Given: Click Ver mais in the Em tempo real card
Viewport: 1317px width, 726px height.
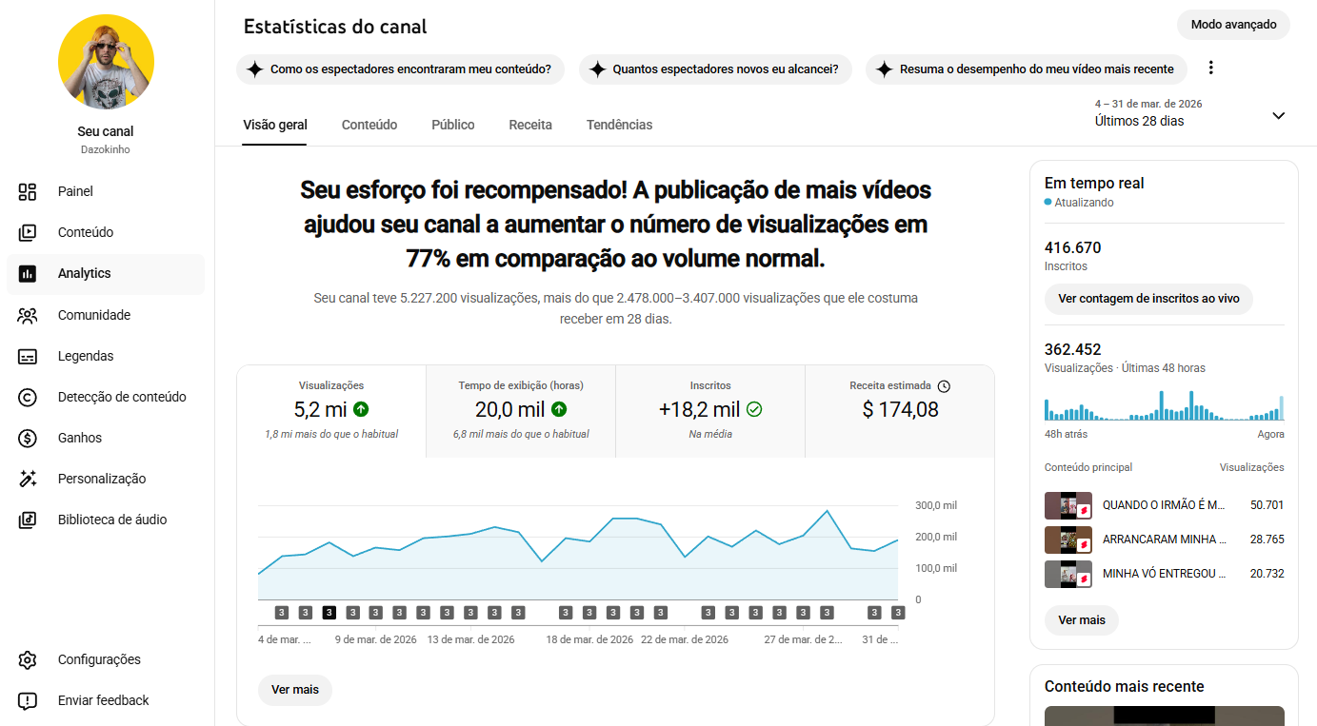Looking at the screenshot, I should click(x=1082, y=620).
